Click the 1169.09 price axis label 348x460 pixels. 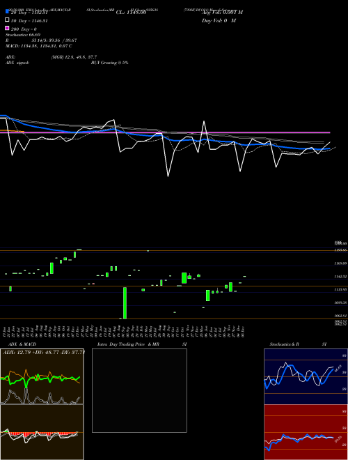coord(340,263)
